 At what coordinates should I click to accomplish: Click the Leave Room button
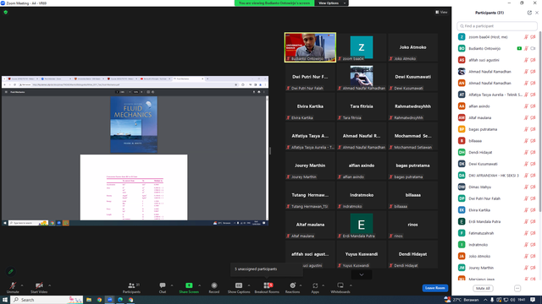[x=434, y=288]
